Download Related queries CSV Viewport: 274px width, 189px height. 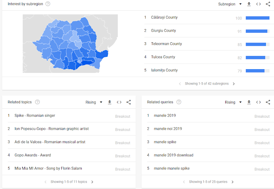click(249, 102)
